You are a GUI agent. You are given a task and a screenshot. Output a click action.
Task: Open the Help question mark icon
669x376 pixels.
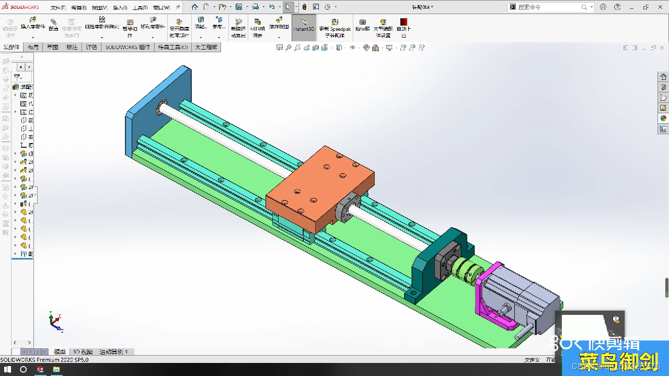(618, 7)
